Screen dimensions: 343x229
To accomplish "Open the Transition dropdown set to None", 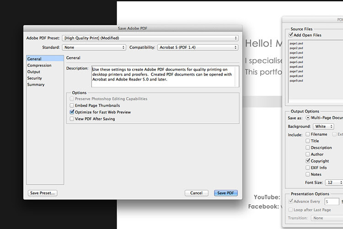I will tap(327, 218).
